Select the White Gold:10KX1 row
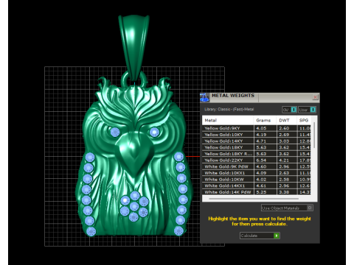 (257, 173)
